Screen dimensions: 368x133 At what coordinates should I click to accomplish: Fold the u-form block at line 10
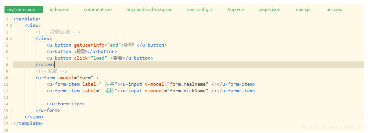click(11, 78)
